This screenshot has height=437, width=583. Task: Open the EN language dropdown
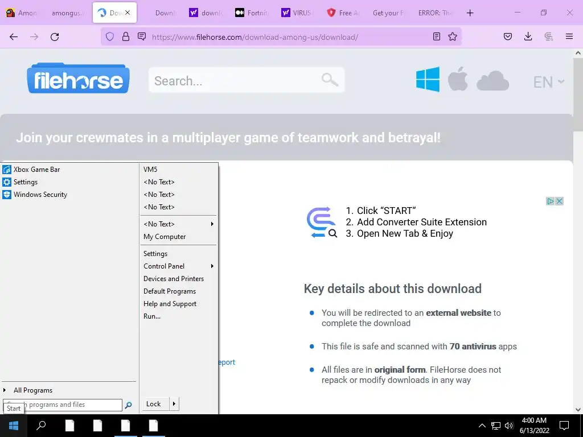(x=549, y=82)
